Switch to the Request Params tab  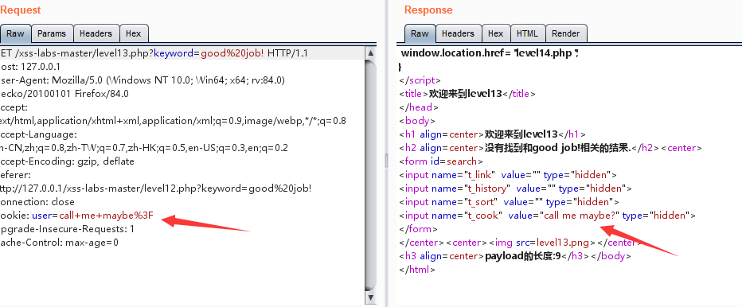(x=52, y=33)
